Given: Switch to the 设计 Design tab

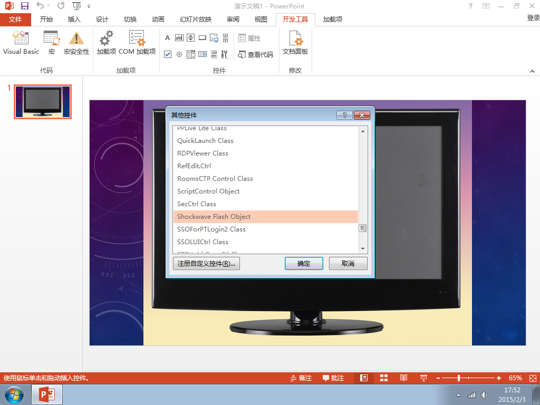Looking at the screenshot, I should 102,20.
